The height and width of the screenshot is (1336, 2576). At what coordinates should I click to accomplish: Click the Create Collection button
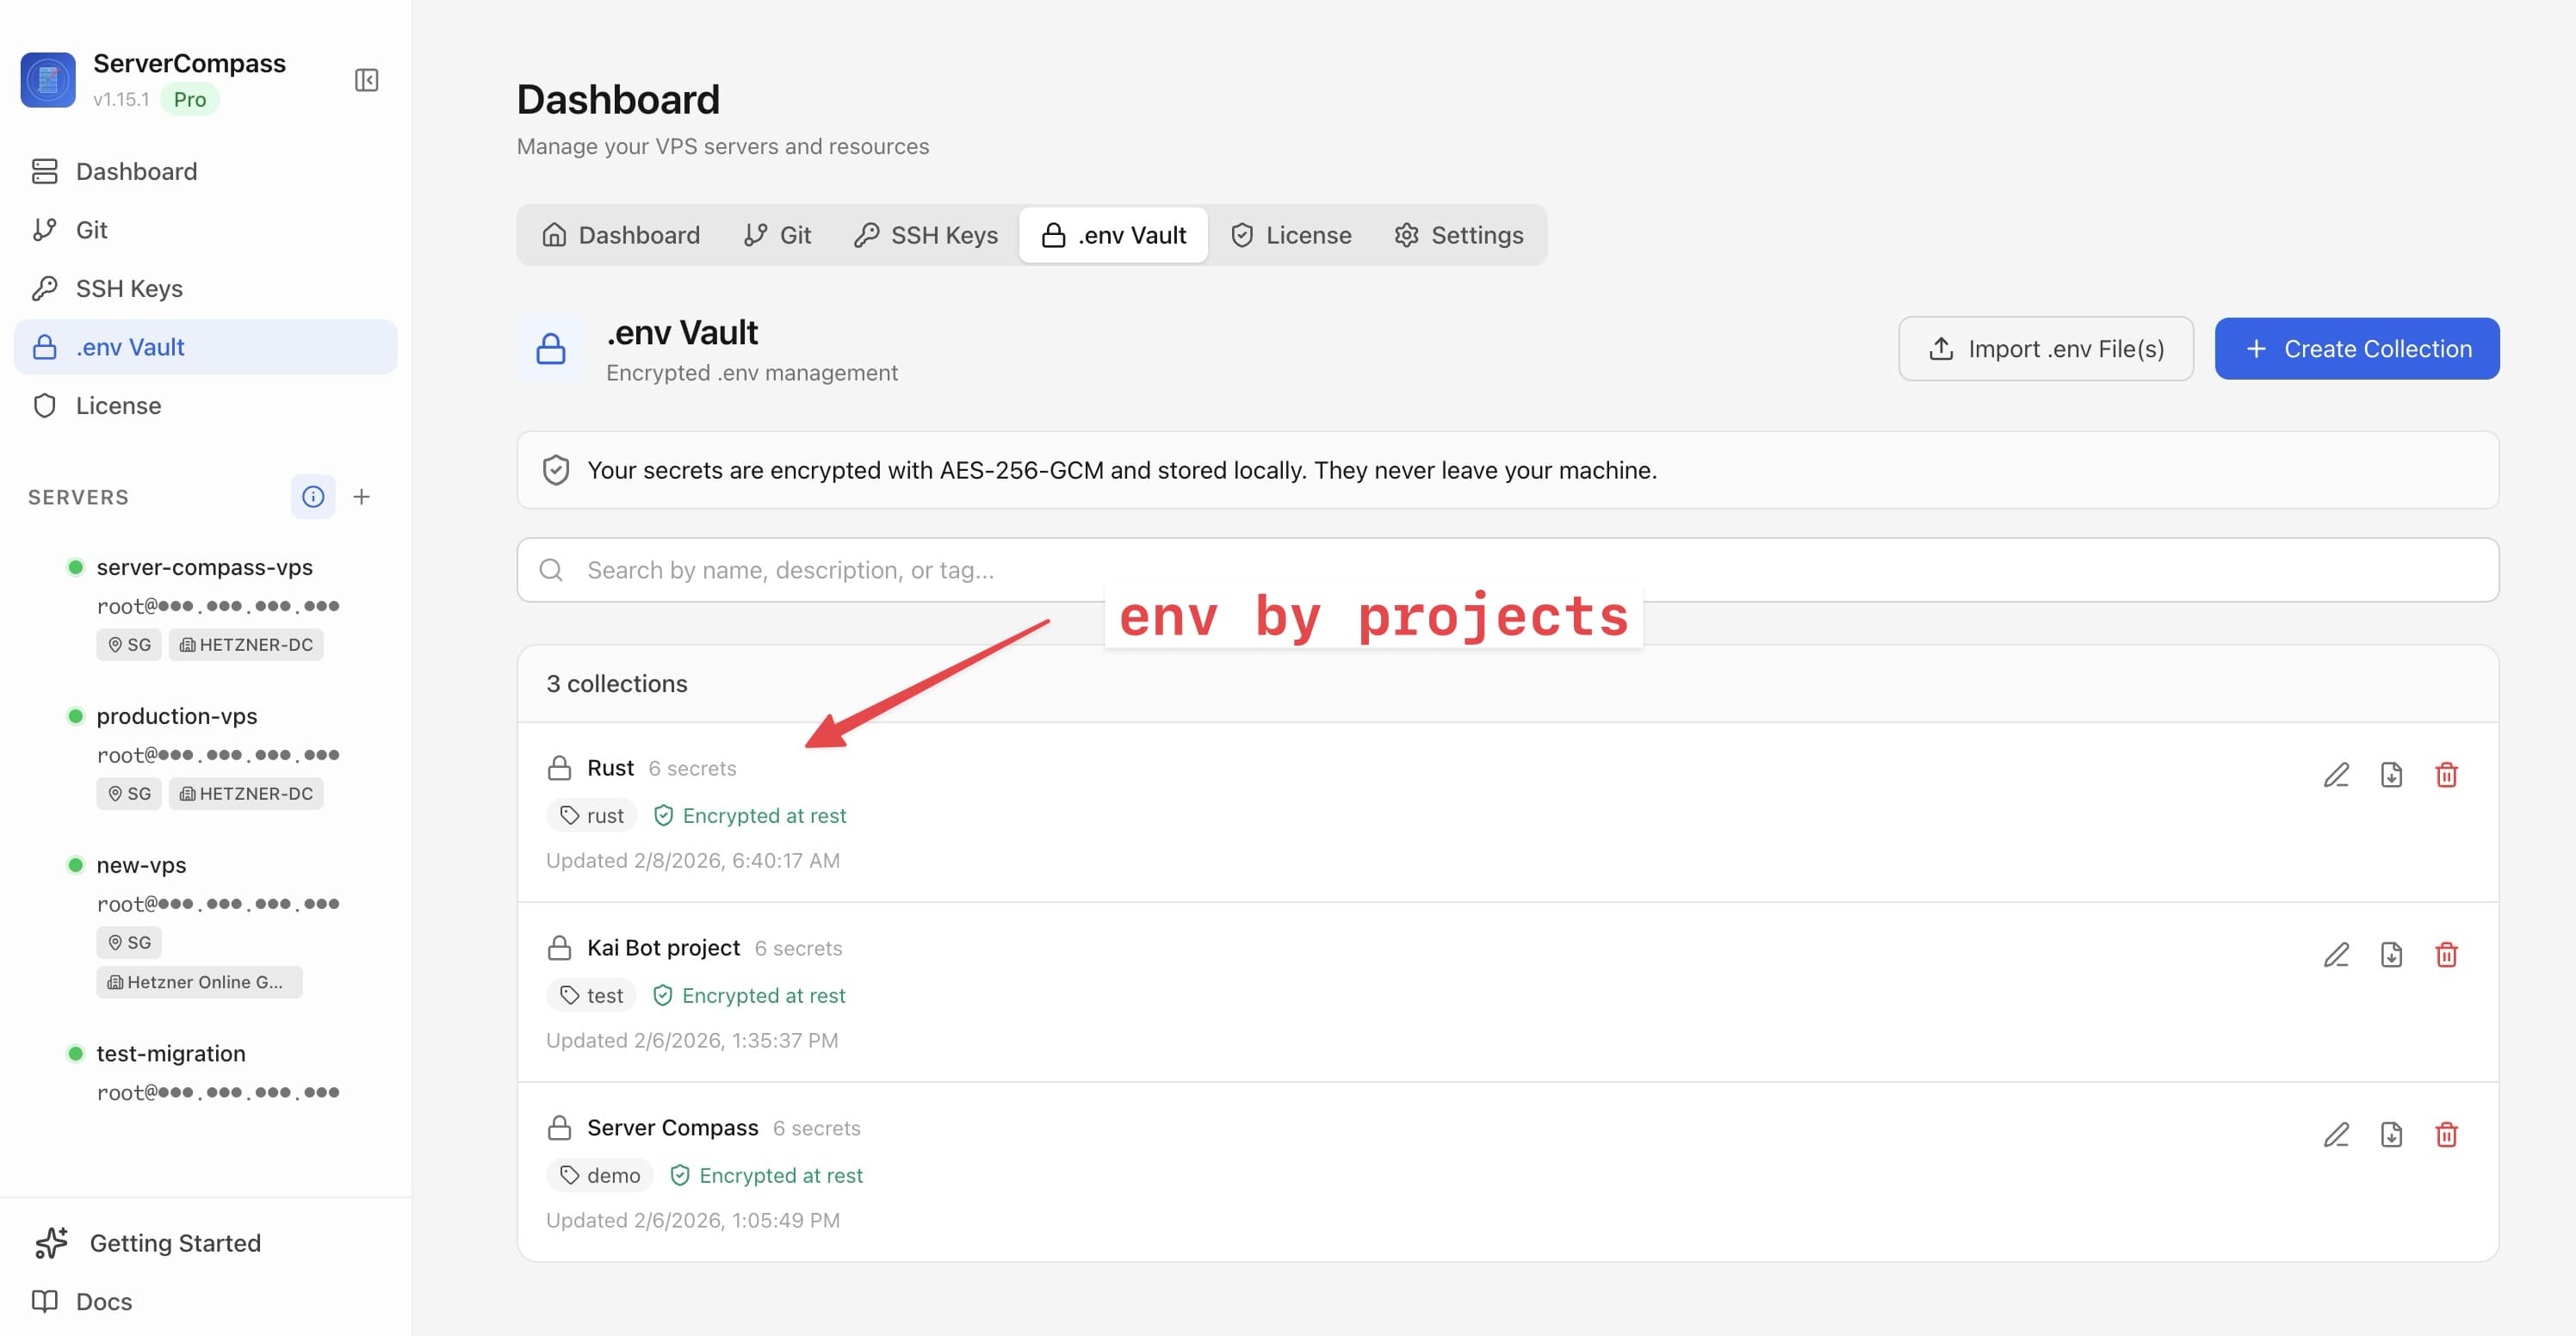click(x=2357, y=348)
